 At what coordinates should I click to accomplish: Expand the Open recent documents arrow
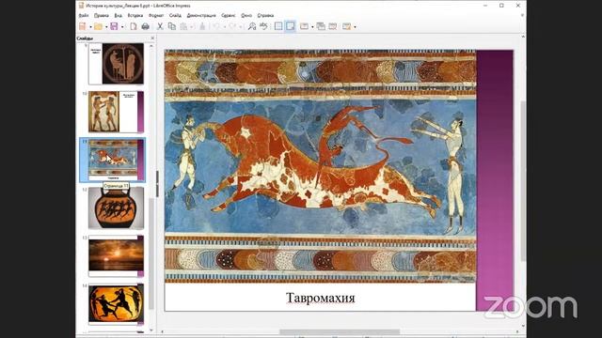point(106,27)
